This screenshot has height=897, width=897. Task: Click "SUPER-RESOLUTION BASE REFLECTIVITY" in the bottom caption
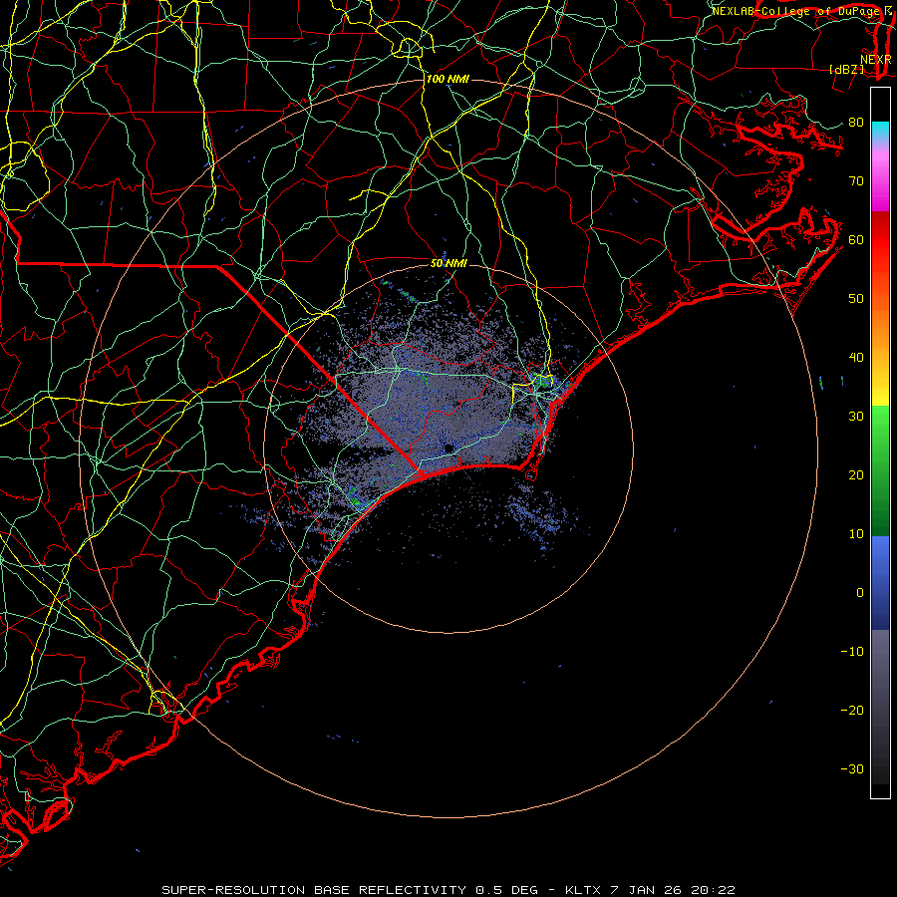click(314, 890)
